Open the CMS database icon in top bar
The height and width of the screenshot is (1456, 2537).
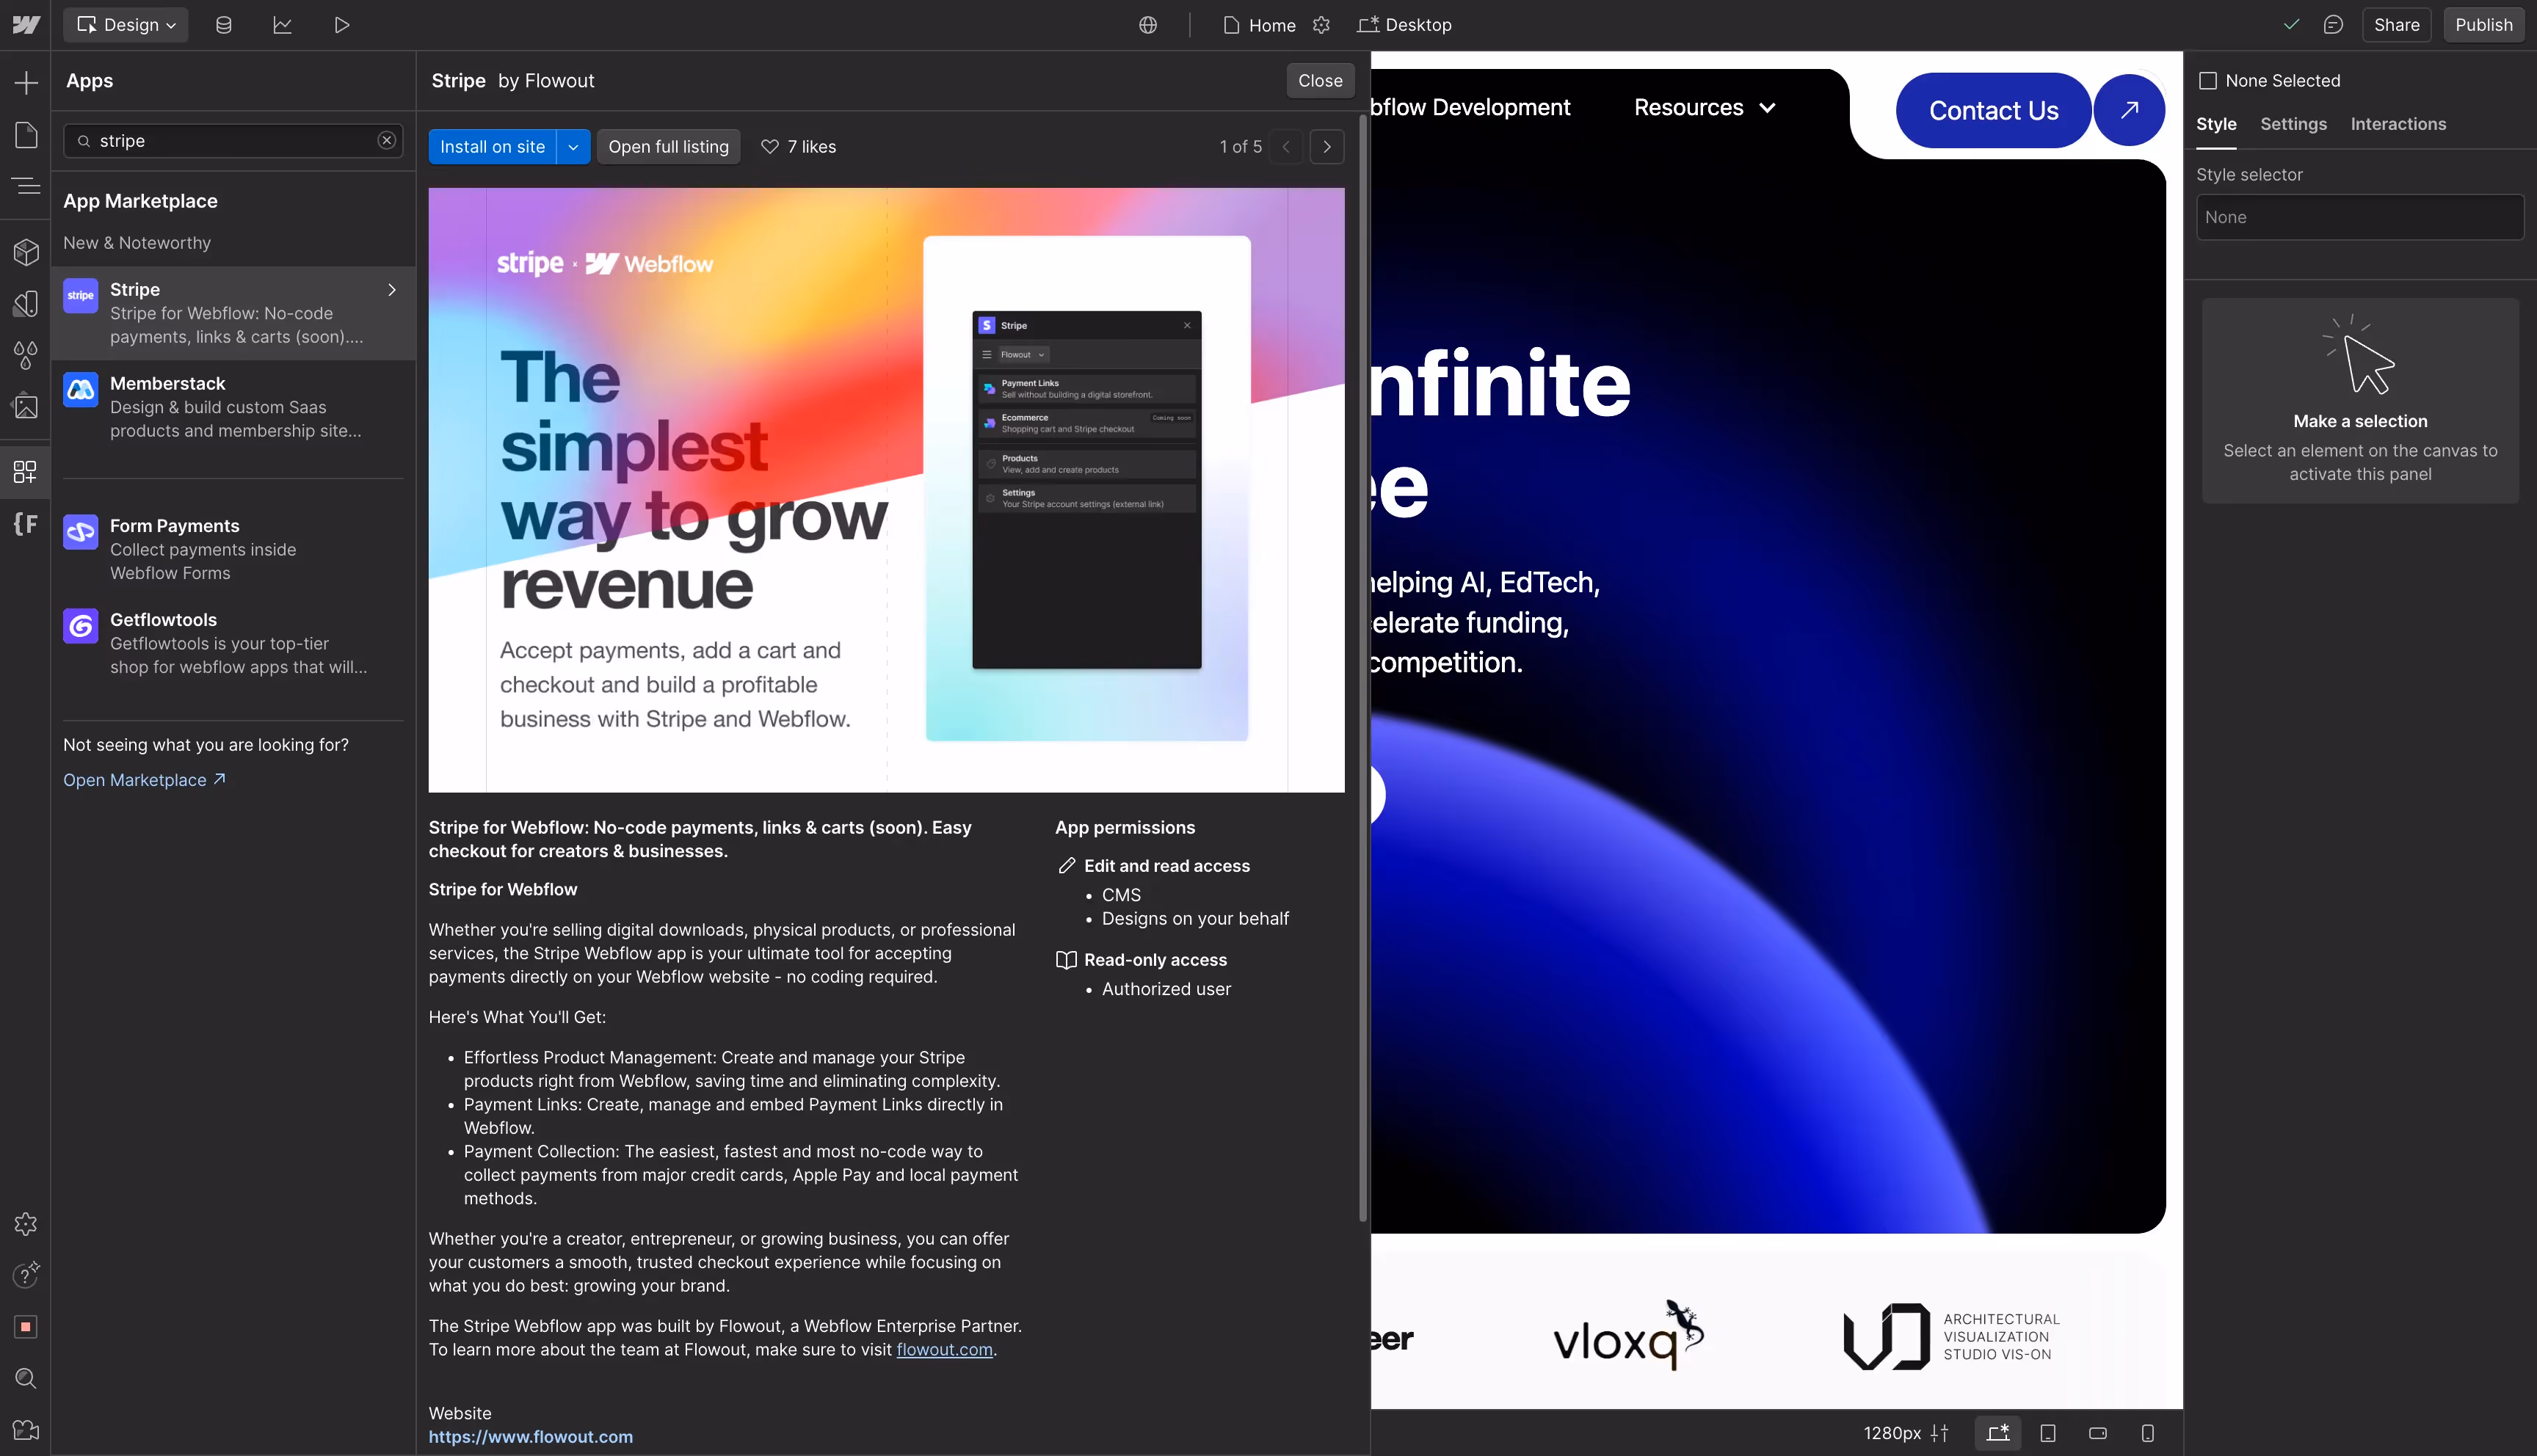click(224, 25)
